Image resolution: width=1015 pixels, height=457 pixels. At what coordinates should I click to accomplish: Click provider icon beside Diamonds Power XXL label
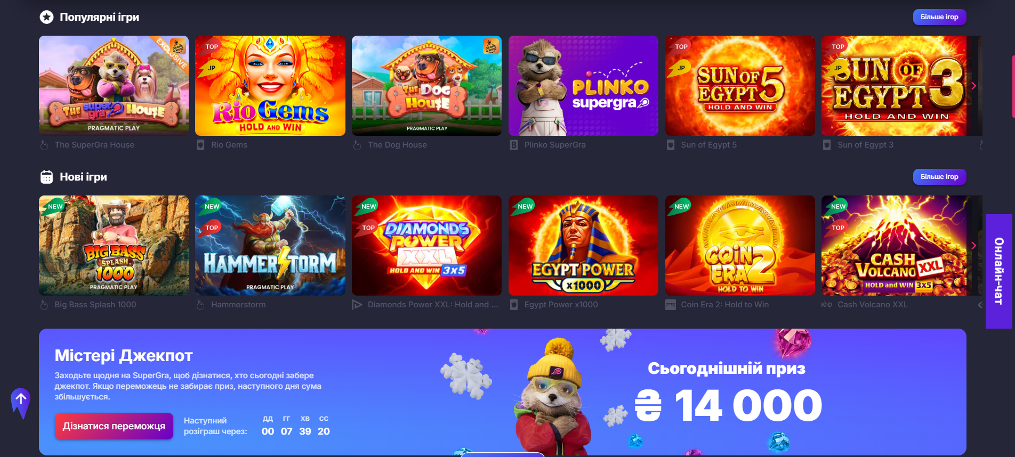click(357, 305)
